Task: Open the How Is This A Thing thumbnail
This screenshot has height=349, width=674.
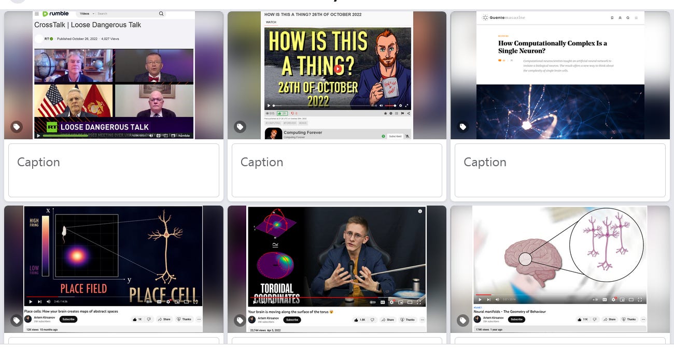Action: 337,76
